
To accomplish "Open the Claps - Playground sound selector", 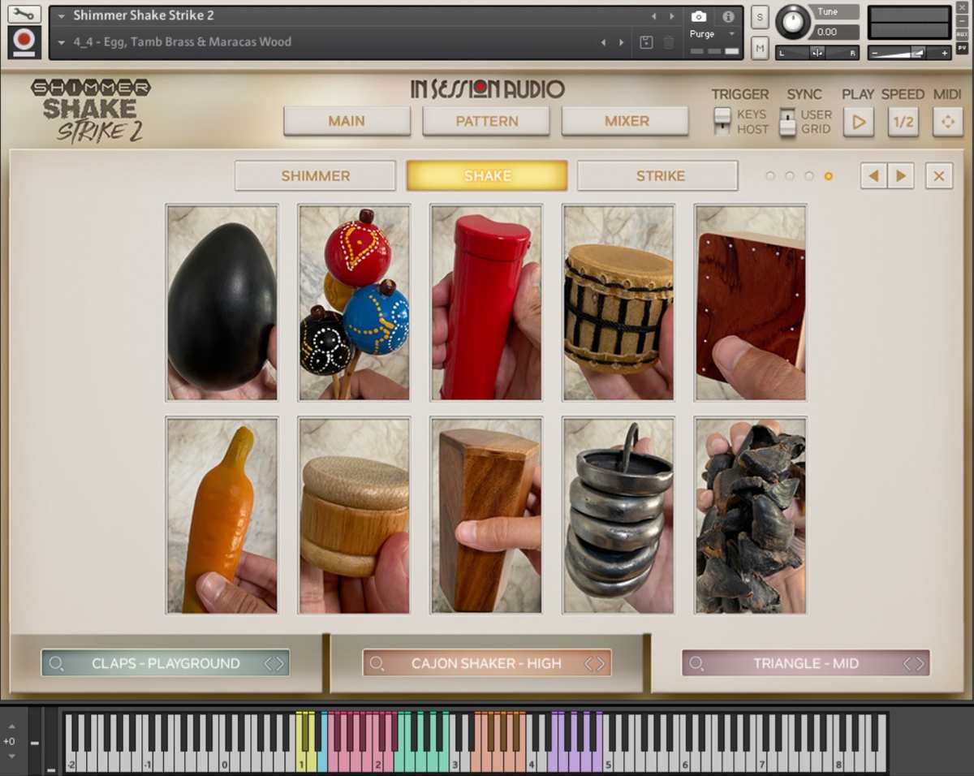I will (166, 663).
